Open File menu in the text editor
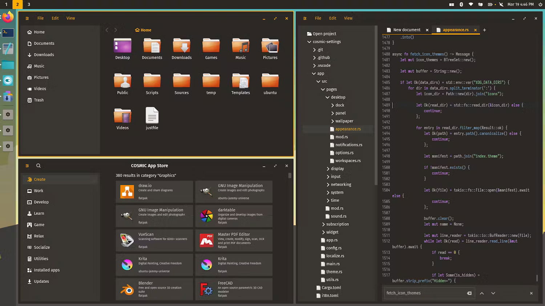 click(x=318, y=18)
